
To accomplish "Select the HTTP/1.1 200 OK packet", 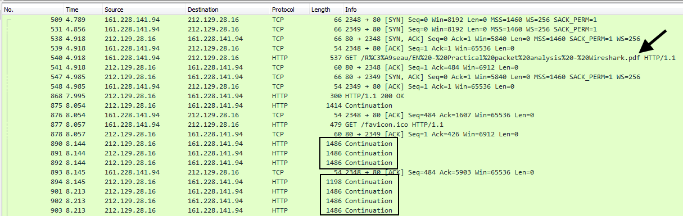I will coord(341,96).
